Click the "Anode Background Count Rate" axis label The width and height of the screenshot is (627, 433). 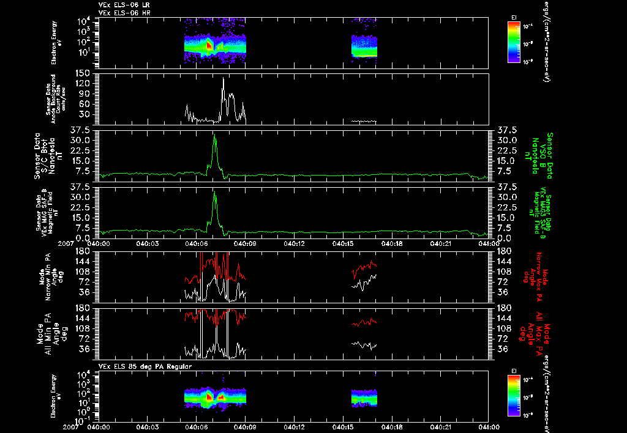pos(56,99)
